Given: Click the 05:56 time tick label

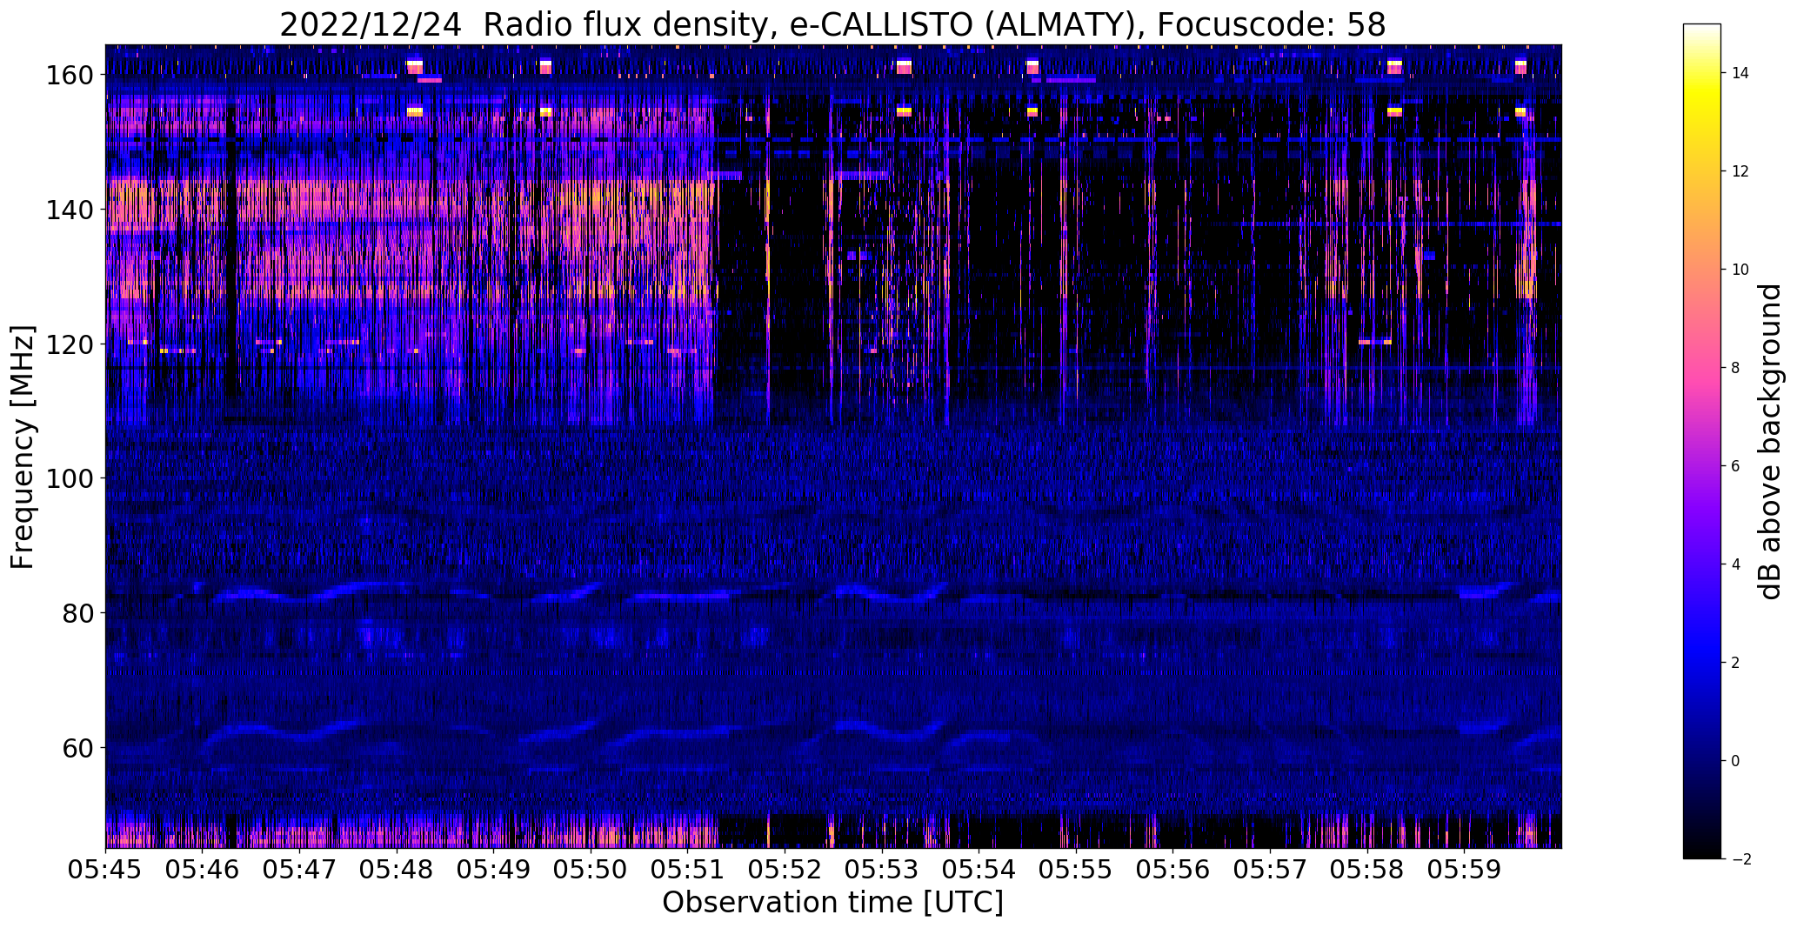Looking at the screenshot, I should point(1172,870).
